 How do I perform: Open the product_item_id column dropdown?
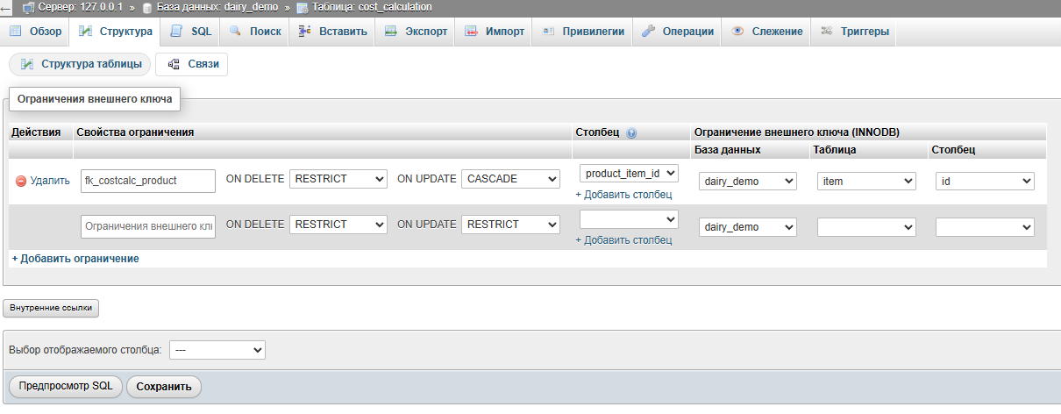tap(629, 174)
